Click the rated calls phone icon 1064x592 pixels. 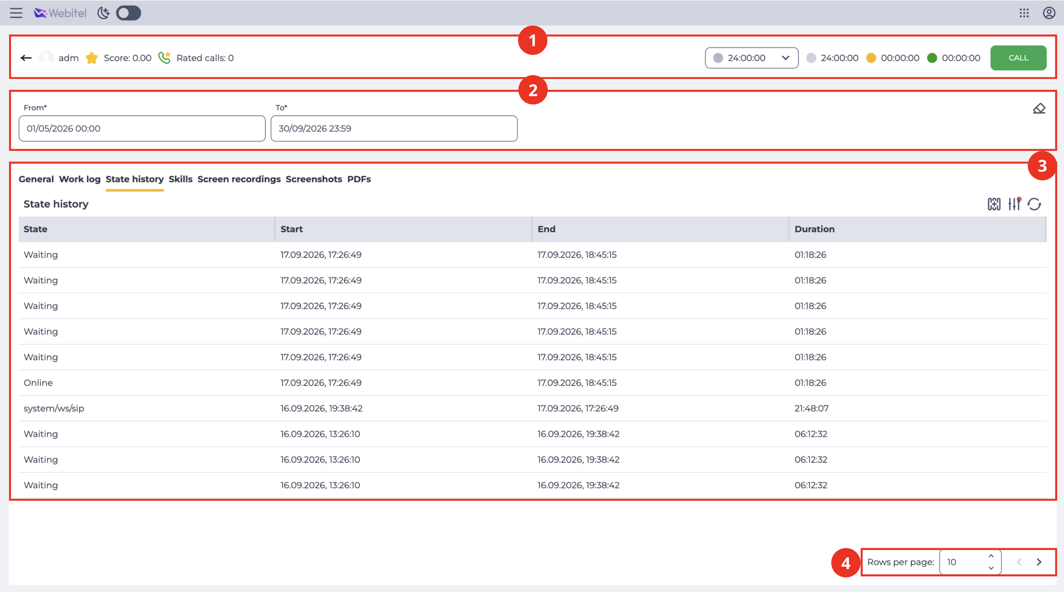165,58
